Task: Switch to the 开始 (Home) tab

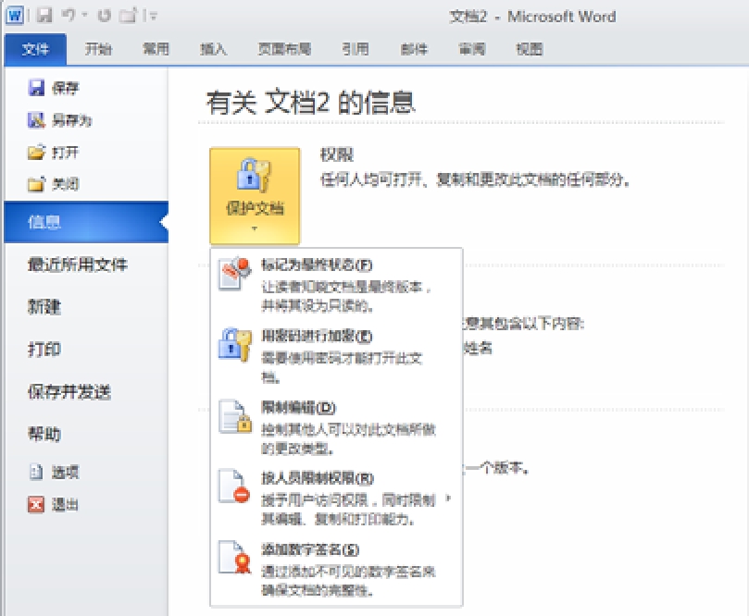Action: coord(98,49)
